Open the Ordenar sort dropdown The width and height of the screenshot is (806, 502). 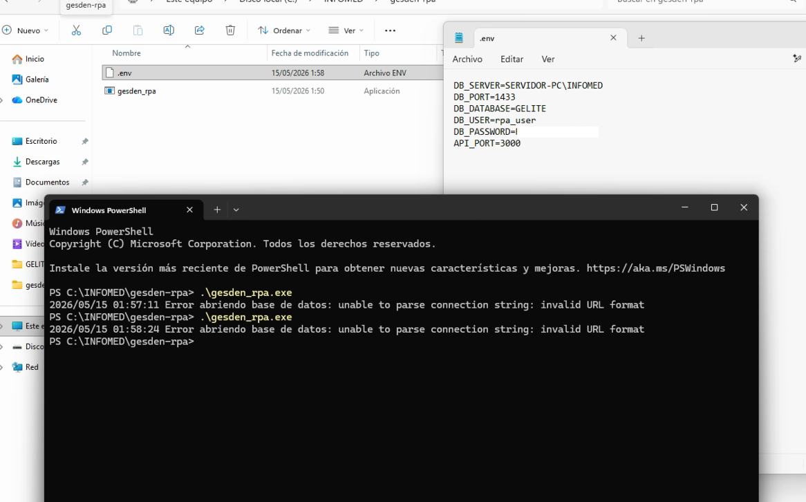(284, 30)
